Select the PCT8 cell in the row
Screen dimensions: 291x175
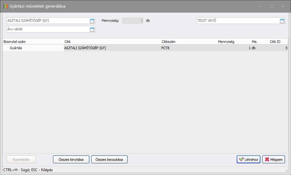pos(166,48)
